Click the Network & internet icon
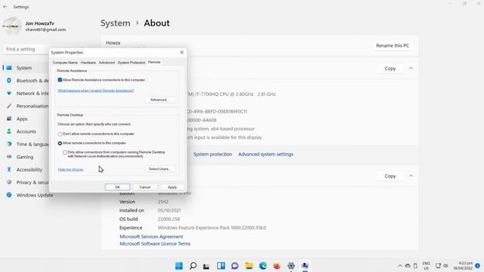Image resolution: width=484 pixels, height=272 pixels. (9, 93)
